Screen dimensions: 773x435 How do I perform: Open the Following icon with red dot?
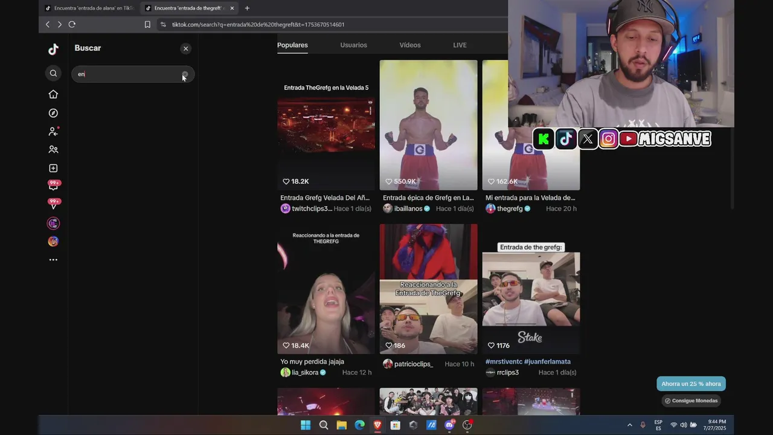(53, 131)
